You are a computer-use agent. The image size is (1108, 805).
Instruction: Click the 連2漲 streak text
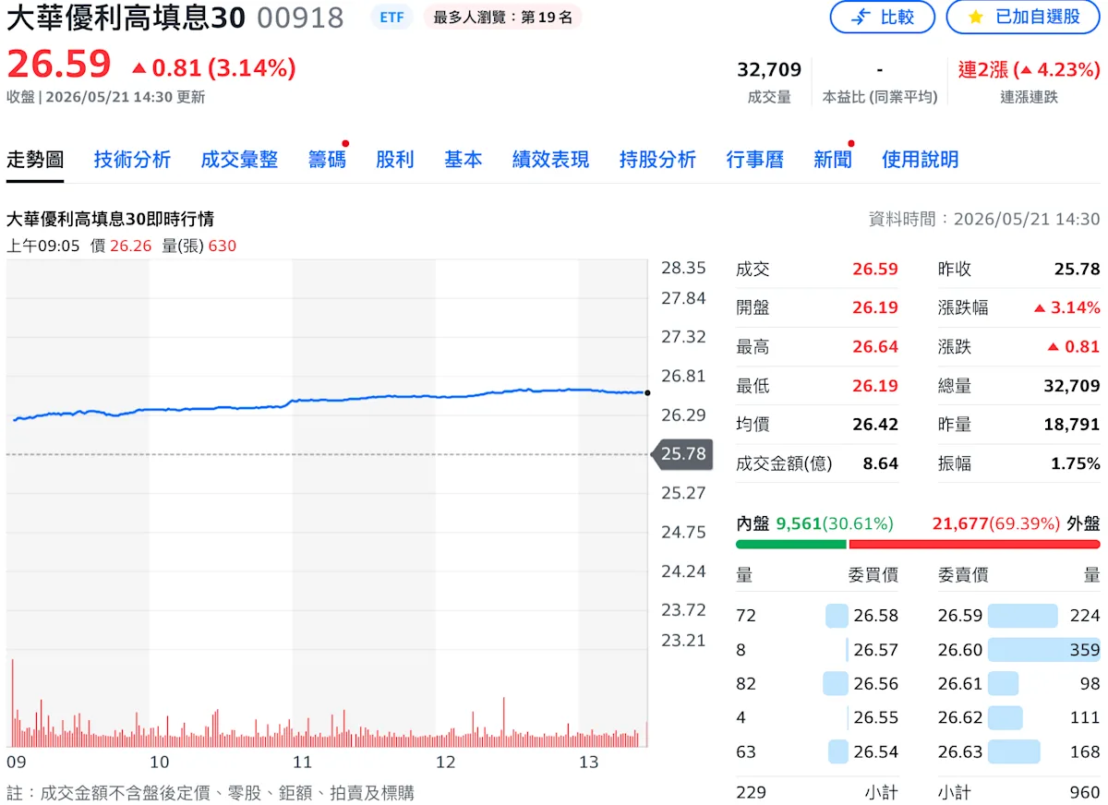1029,69
